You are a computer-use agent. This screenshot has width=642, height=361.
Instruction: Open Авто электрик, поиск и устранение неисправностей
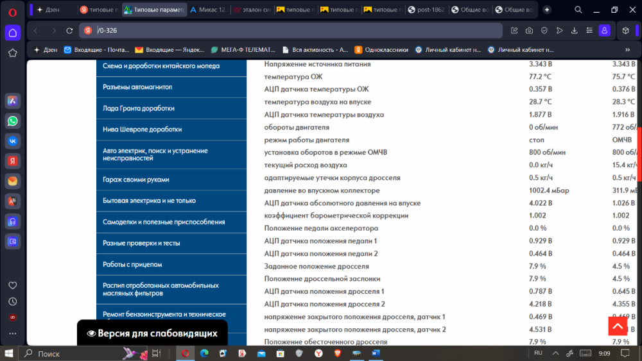click(171, 155)
